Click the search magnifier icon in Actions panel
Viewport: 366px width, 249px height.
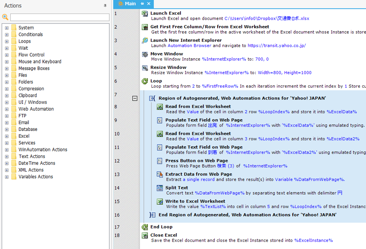5,17
